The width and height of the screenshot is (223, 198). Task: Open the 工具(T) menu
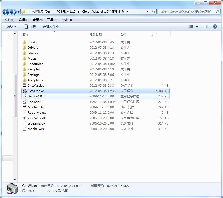pyautogui.click(x=52, y=20)
